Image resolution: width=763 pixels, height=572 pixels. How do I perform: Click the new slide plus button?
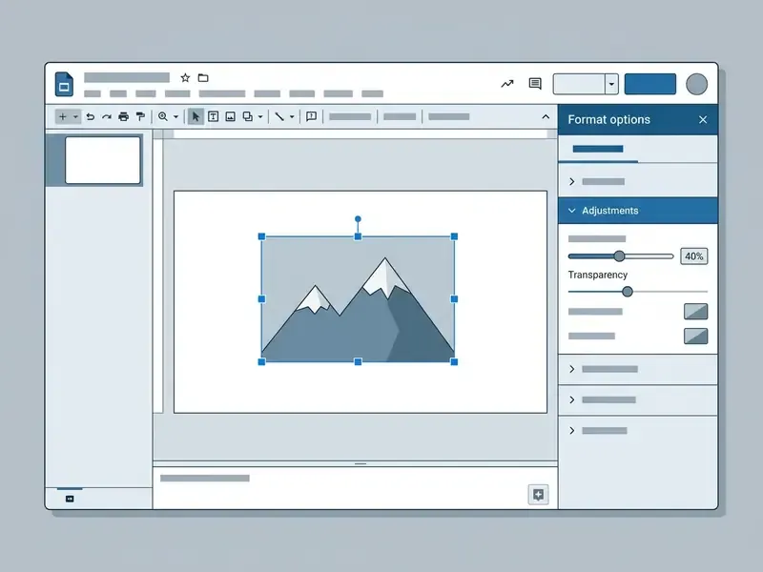[62, 116]
